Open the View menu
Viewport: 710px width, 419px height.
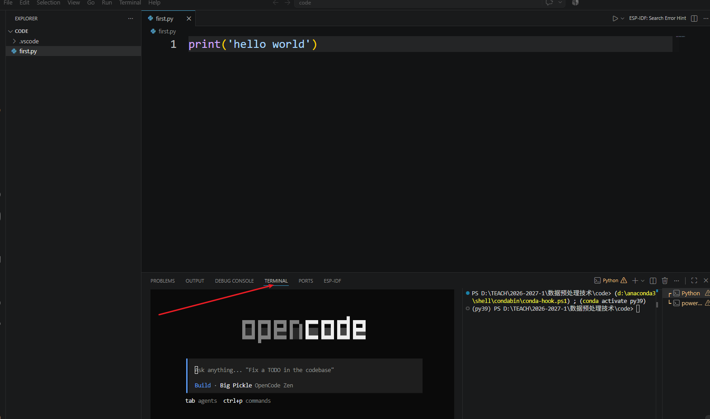pyautogui.click(x=74, y=3)
